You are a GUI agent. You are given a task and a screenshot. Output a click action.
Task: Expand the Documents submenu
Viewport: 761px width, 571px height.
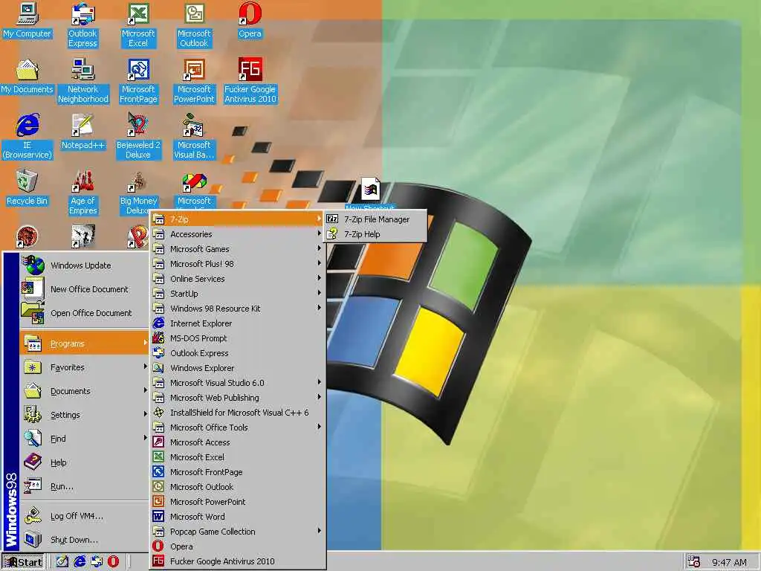tap(84, 391)
